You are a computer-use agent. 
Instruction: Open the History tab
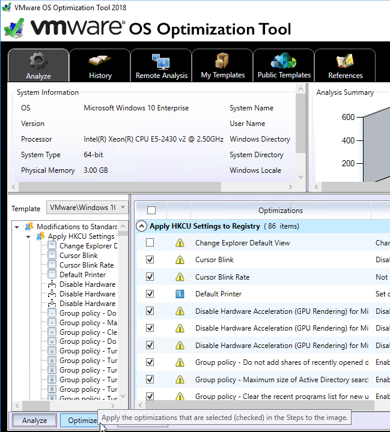[100, 65]
